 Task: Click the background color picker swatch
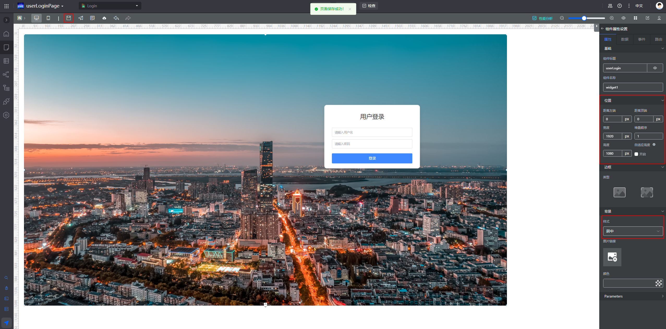click(658, 283)
